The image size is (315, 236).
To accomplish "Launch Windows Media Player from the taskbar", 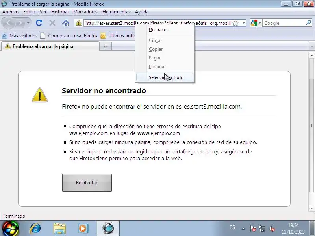I will pos(83,229).
